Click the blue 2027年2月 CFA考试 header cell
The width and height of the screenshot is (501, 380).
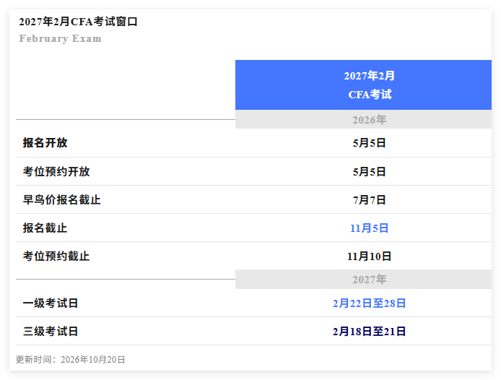[x=363, y=85]
